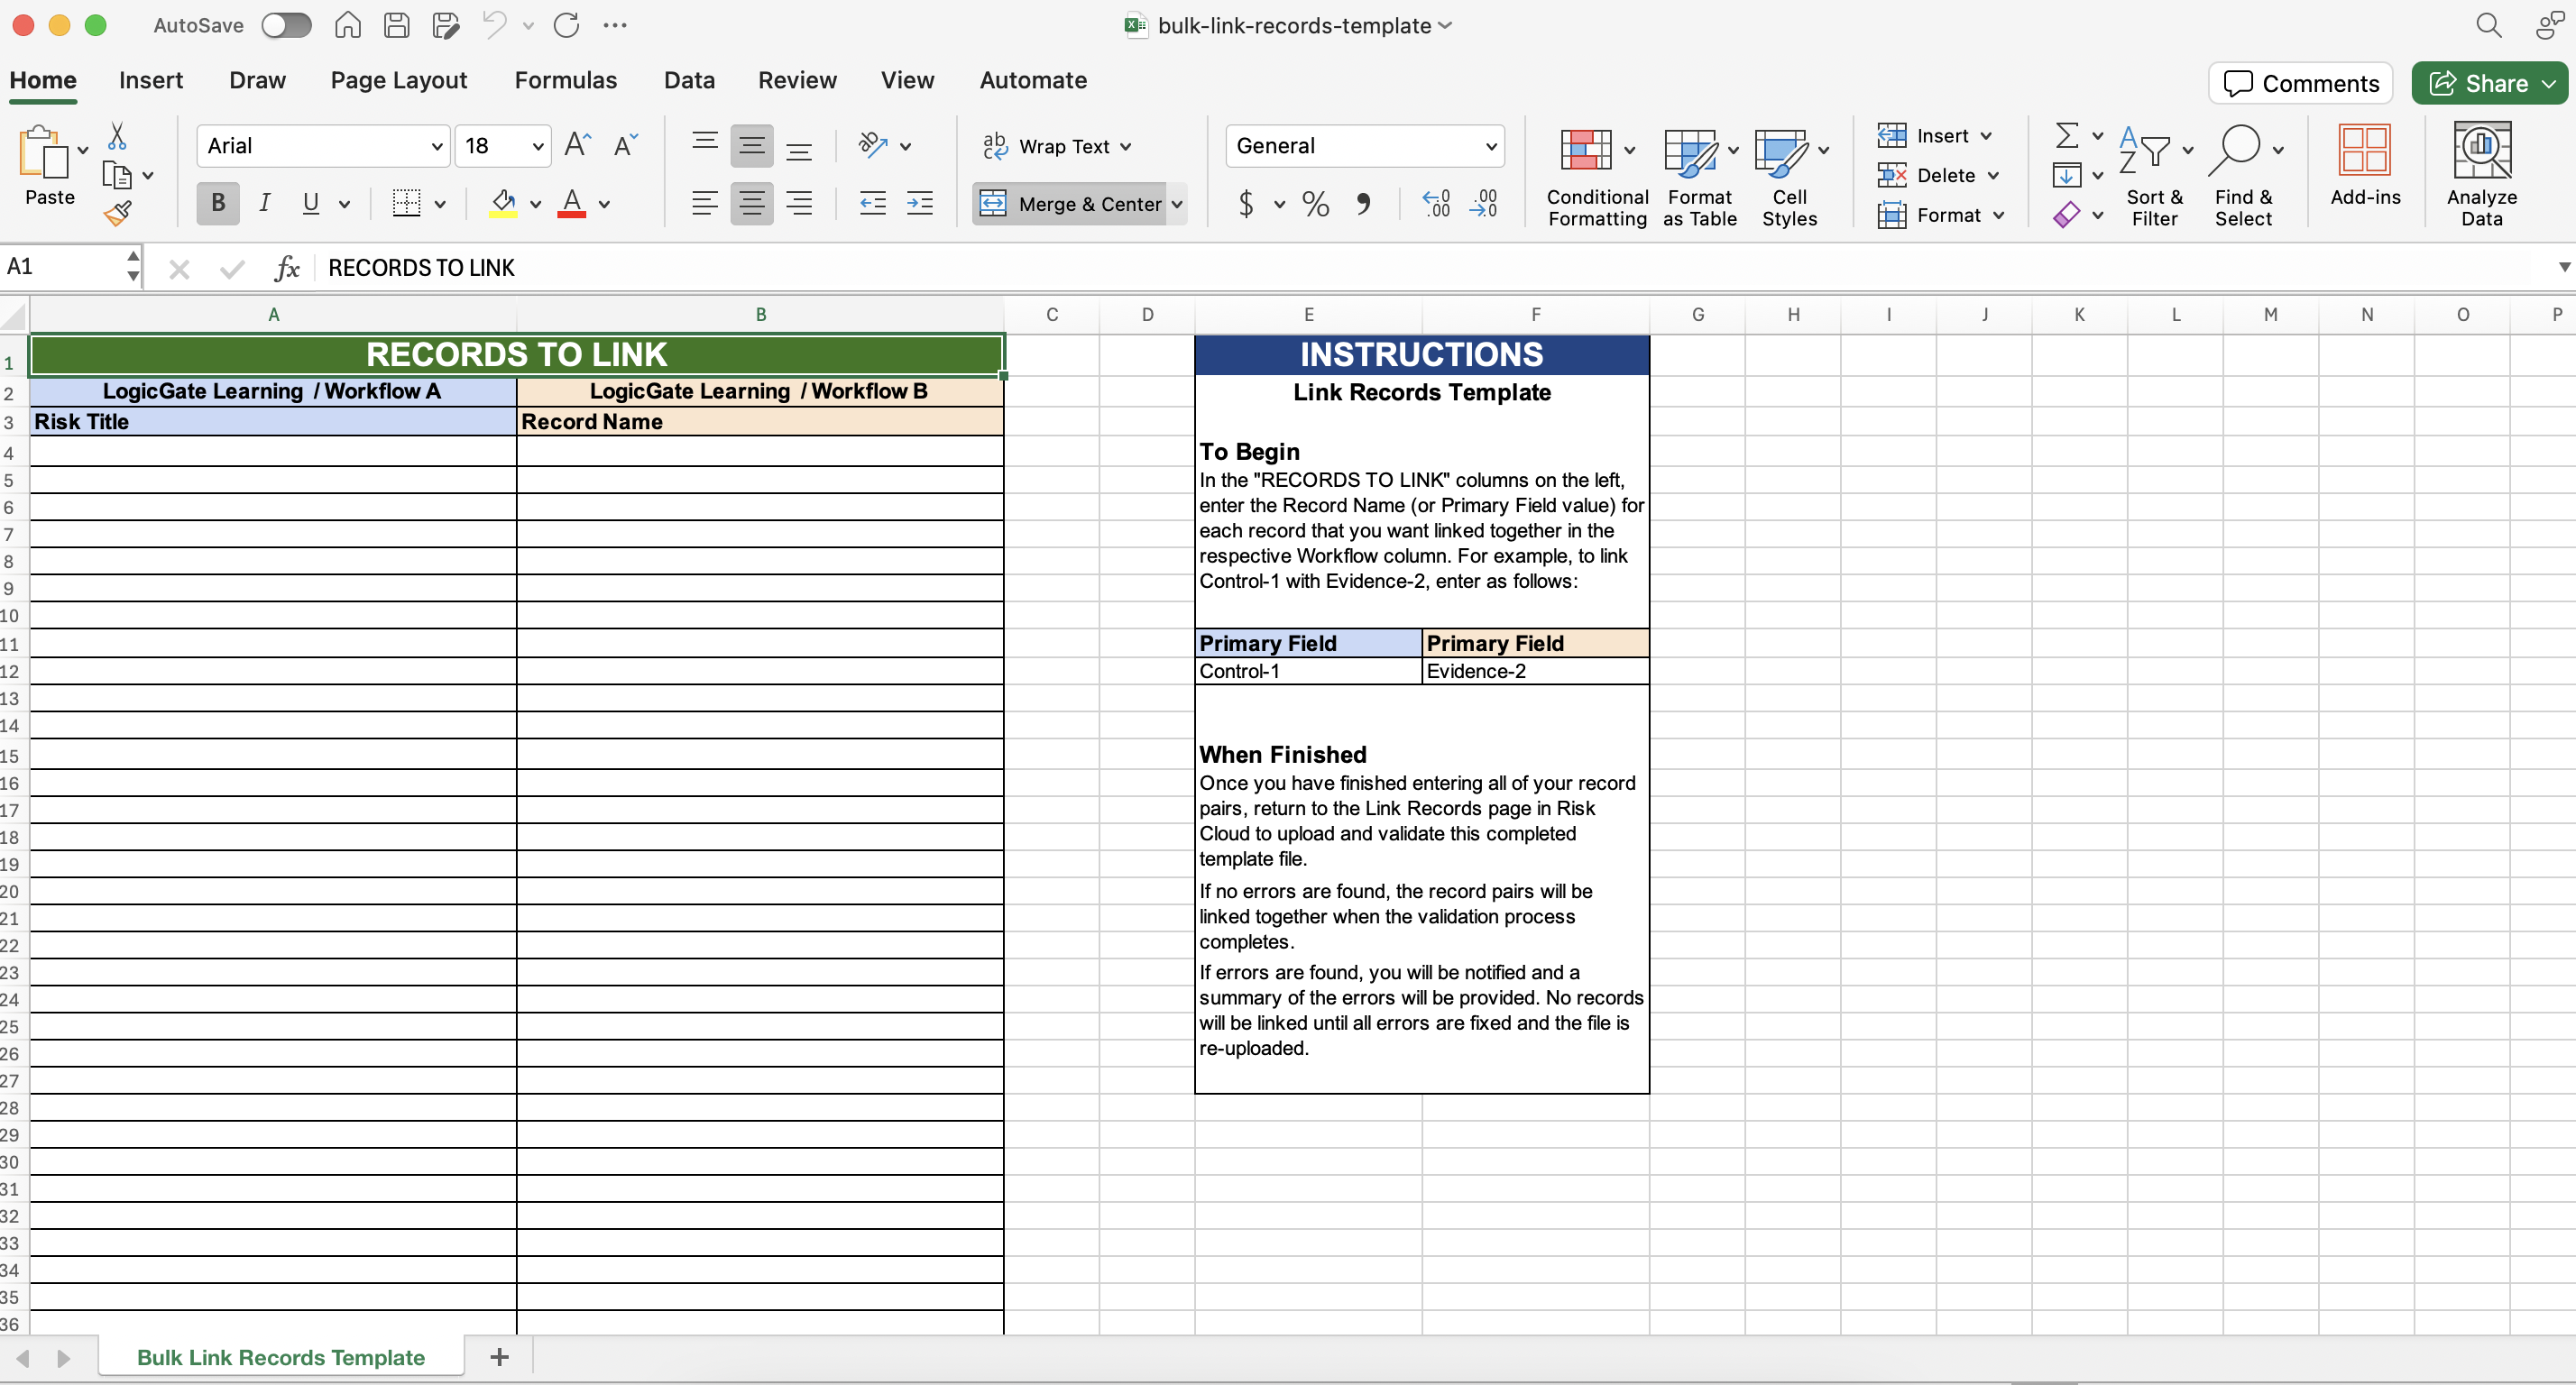Open the Page Layout tab
The height and width of the screenshot is (1385, 2576).
[399, 80]
